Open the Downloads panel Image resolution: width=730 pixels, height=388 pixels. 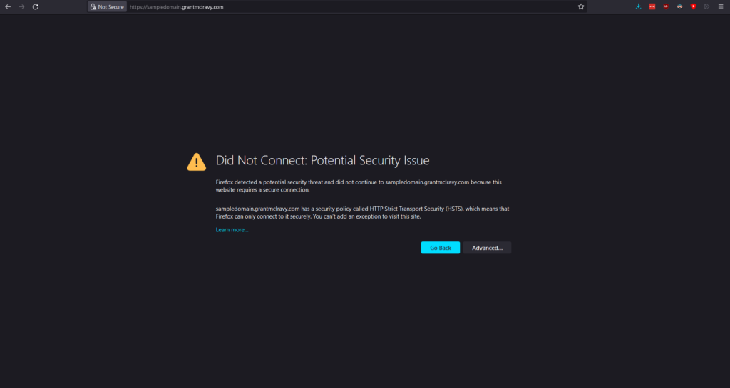click(x=639, y=6)
